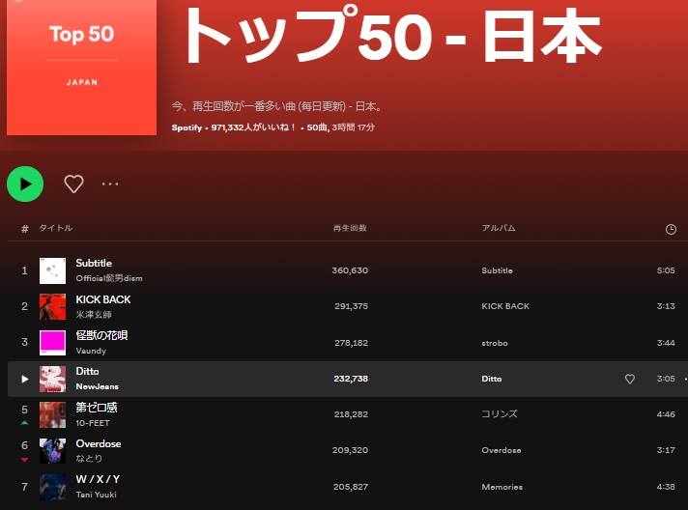Click play count 232,738 for Ditto
Viewport: 688px width, 510px height.
[351, 379]
